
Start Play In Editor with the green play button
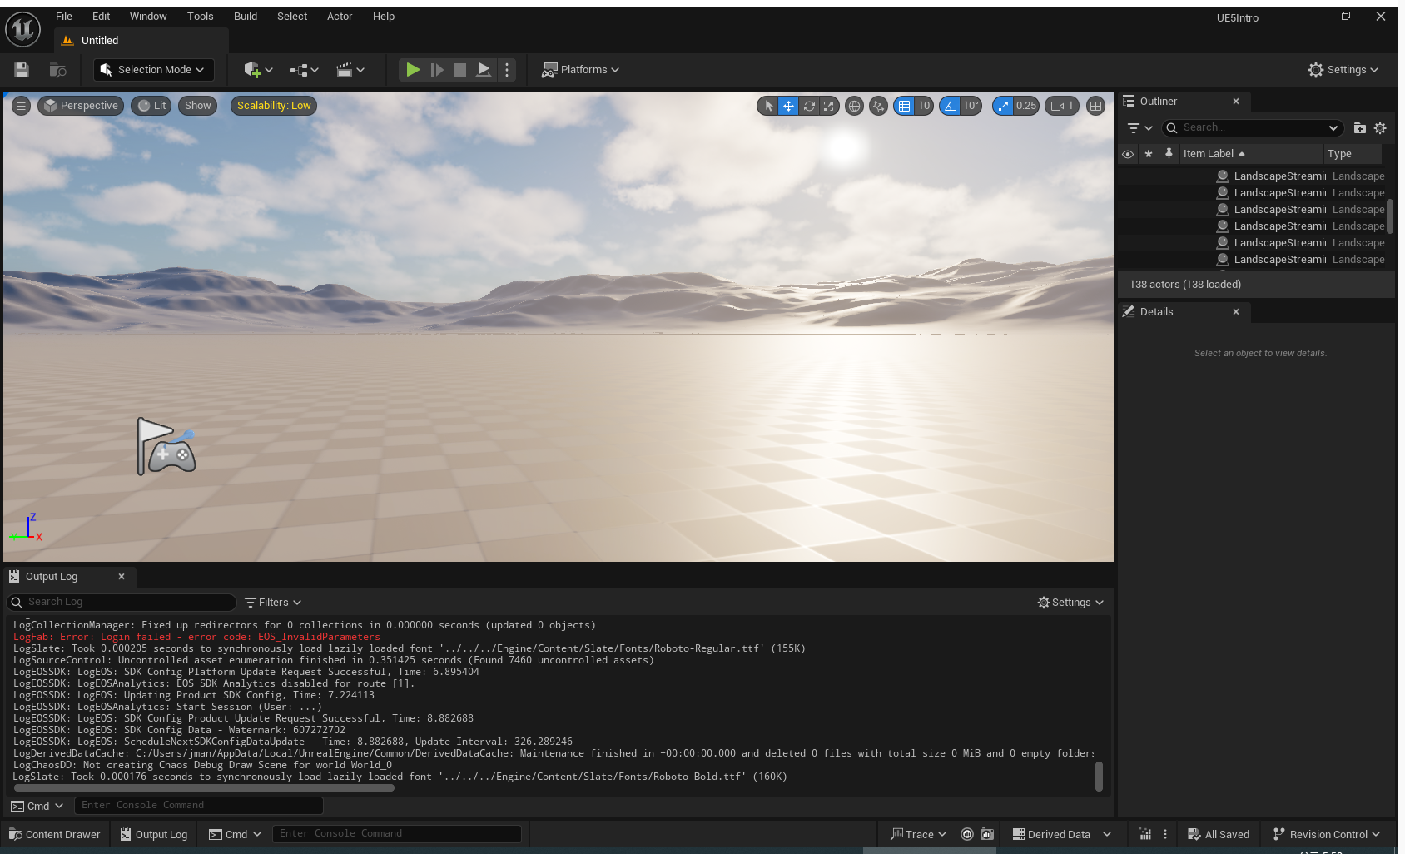[413, 70]
